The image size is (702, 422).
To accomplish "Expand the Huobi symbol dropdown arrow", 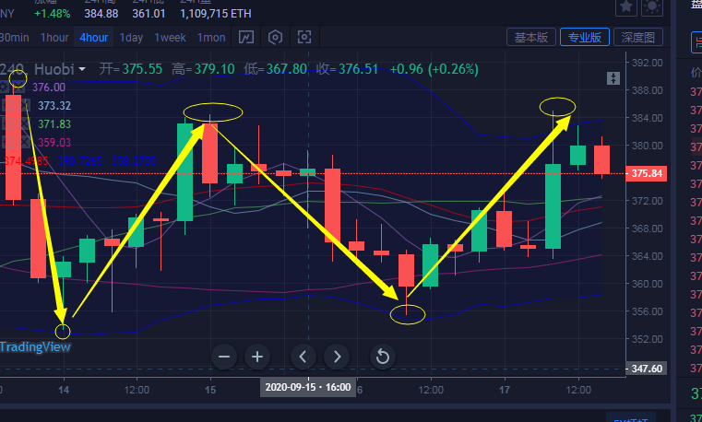I will click(x=83, y=69).
